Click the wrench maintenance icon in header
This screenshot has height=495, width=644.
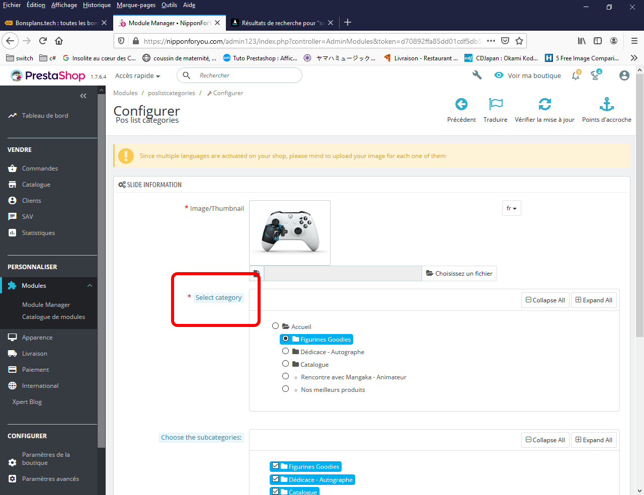[477, 75]
